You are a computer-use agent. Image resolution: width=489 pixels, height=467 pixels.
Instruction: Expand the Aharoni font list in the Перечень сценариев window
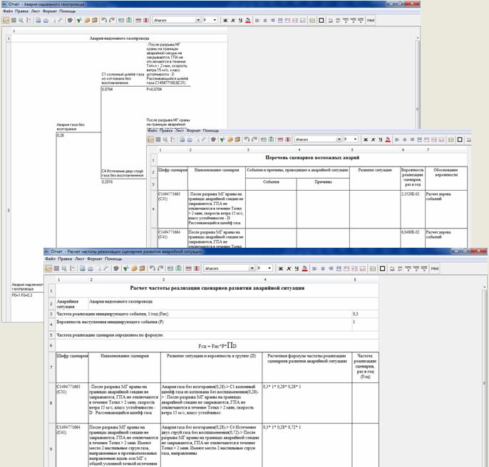coord(340,140)
